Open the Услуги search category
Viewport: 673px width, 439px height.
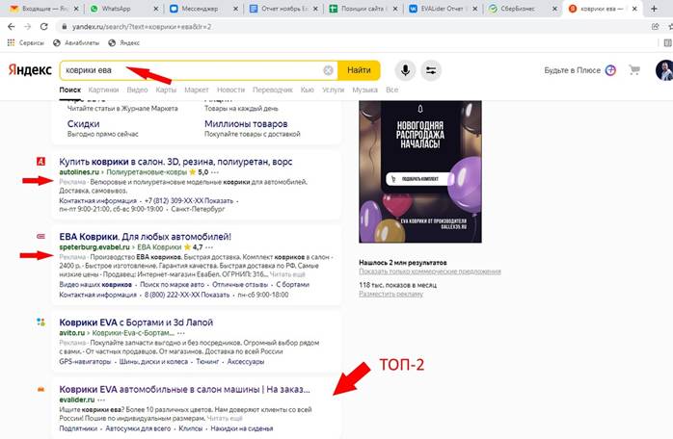[x=333, y=90]
